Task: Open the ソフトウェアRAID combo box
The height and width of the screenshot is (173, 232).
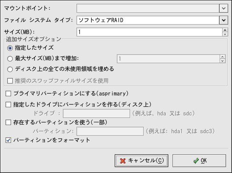Action: (152, 20)
